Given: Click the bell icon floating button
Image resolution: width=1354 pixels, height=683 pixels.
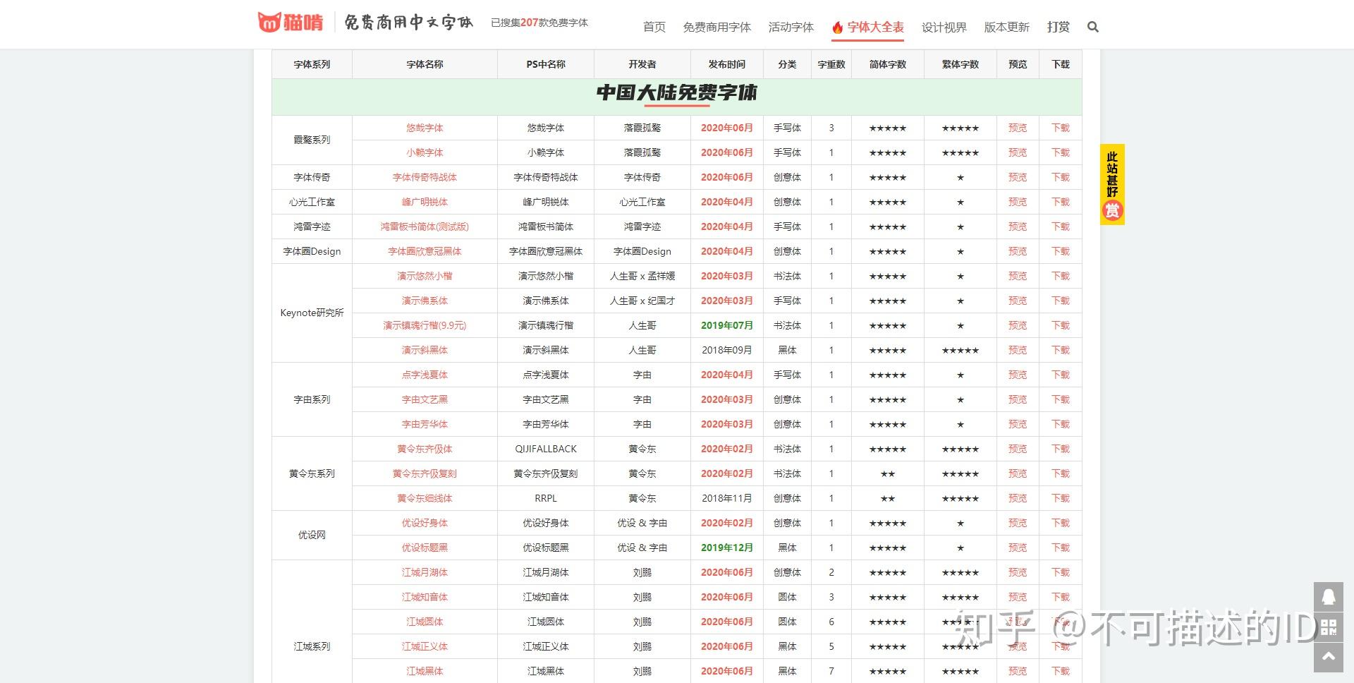Looking at the screenshot, I should tap(1329, 597).
